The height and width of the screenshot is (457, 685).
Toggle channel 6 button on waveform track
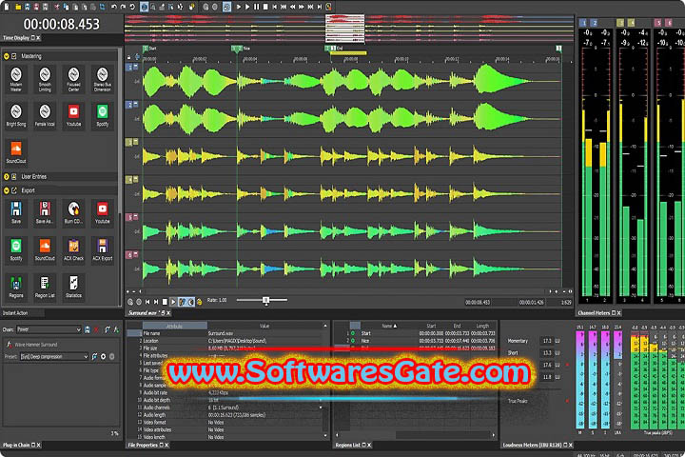129,255
